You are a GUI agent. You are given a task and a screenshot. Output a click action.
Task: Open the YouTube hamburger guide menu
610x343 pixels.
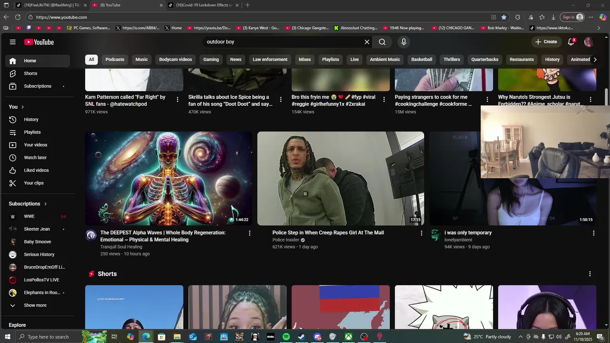(x=13, y=42)
